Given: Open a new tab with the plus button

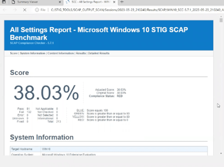Looking at the screenshot, I should pyautogui.click(x=122, y=2).
